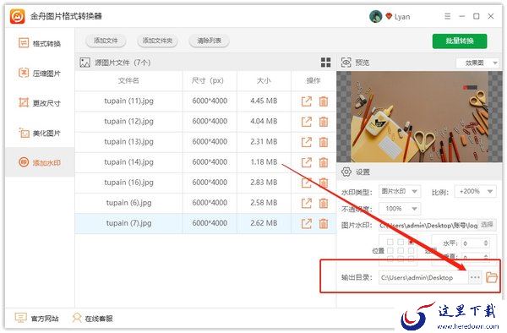
Task: Expand the 水印类型 dropdown
Action: click(x=400, y=191)
